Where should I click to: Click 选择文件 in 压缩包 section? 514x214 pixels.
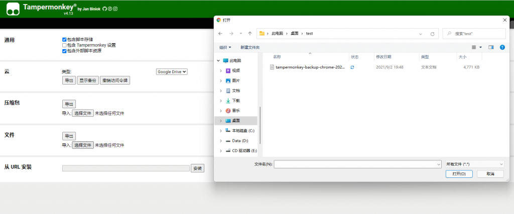coord(83,113)
